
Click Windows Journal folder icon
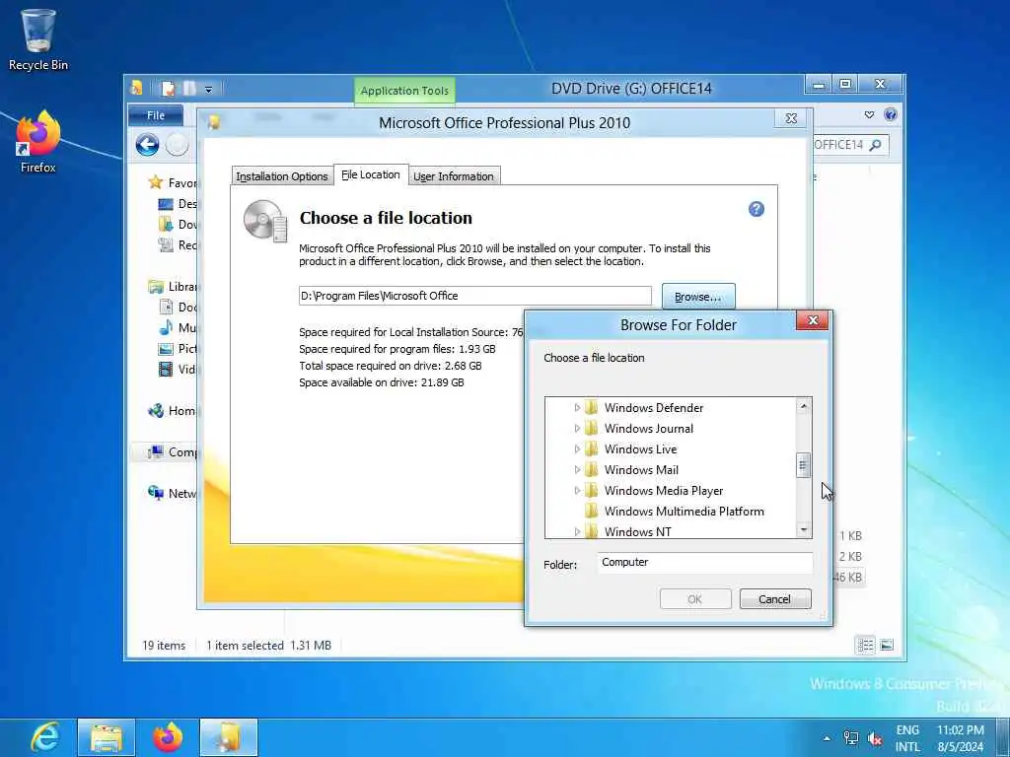(x=591, y=428)
